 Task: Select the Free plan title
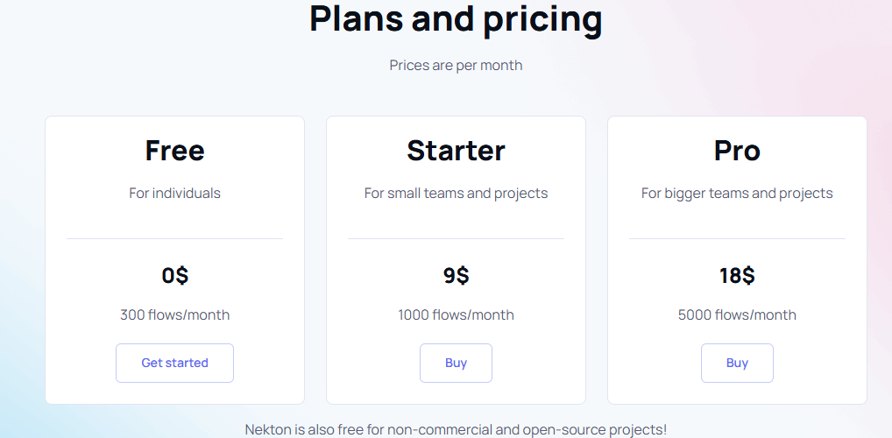(x=174, y=151)
